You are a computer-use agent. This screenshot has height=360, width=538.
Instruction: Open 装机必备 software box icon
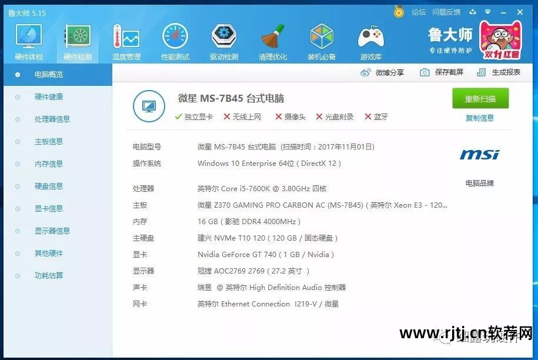[322, 41]
